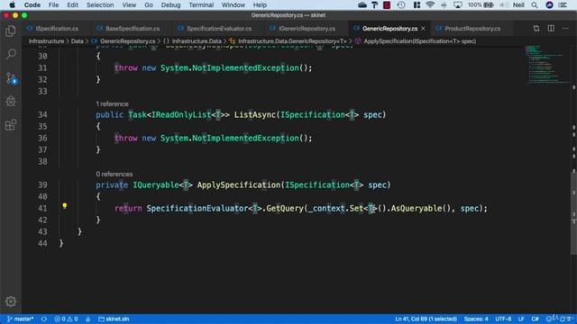Image resolution: width=577 pixels, height=324 pixels.
Task: Click the battery status in menu bar
Action: pyautogui.click(x=481, y=4)
